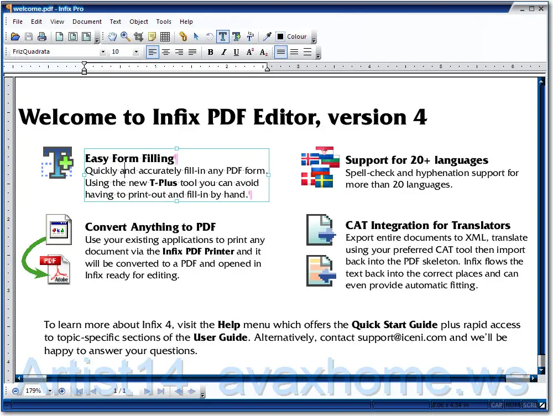Click the first blank page layout icon
The height and width of the screenshot is (416, 553).
(x=60, y=37)
